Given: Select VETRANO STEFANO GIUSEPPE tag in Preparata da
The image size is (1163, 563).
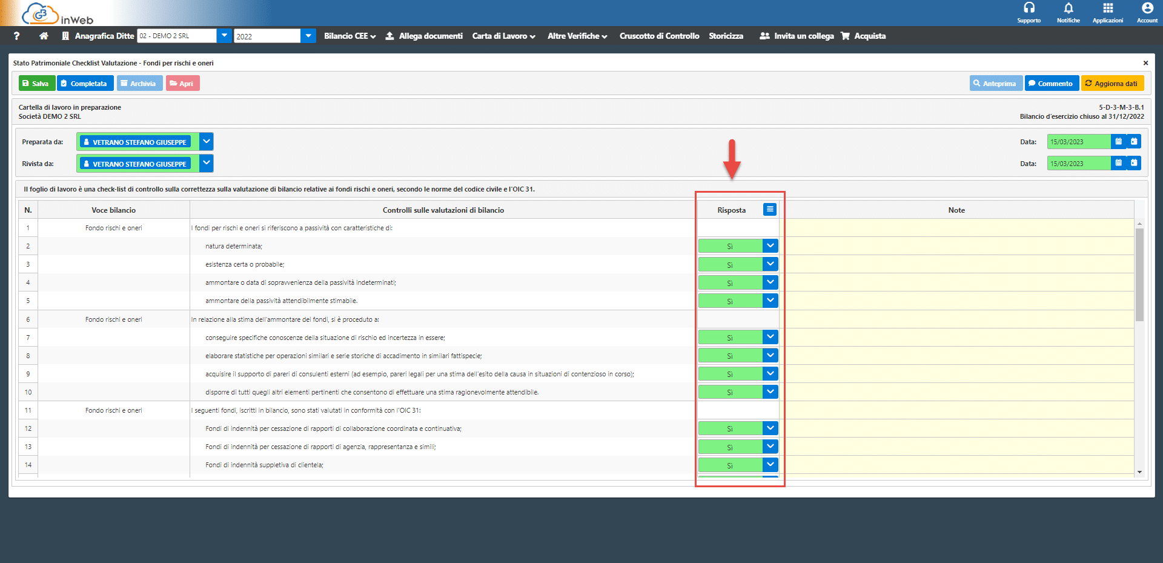Looking at the screenshot, I should tap(135, 142).
